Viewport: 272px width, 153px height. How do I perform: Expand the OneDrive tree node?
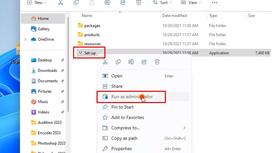point(25,39)
